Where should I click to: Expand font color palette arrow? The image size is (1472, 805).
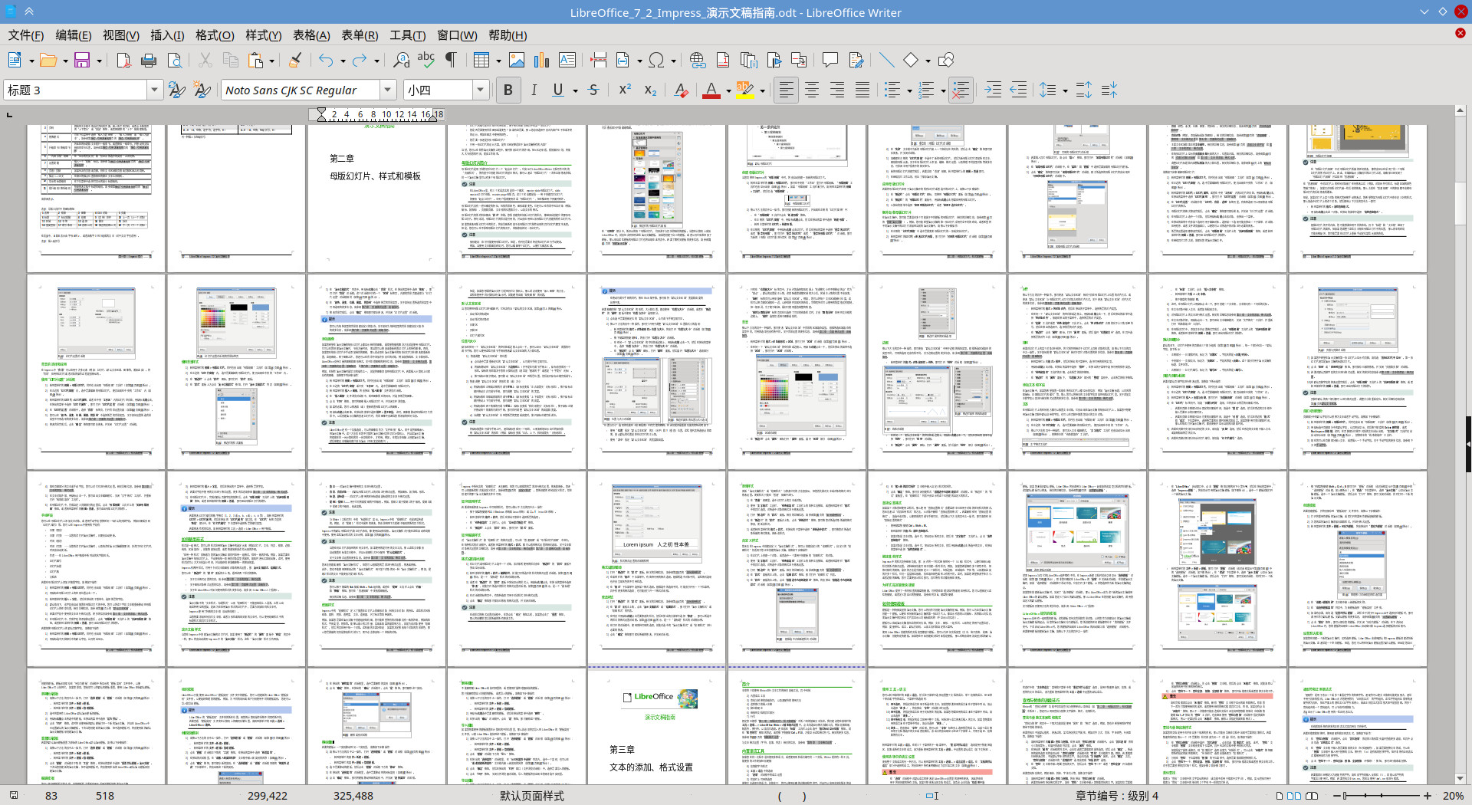tap(728, 90)
